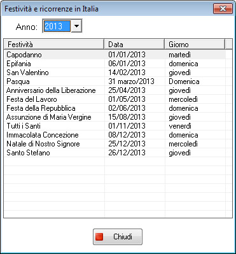Click the date 15/08/2013
236x254 pixels.
[127, 117]
